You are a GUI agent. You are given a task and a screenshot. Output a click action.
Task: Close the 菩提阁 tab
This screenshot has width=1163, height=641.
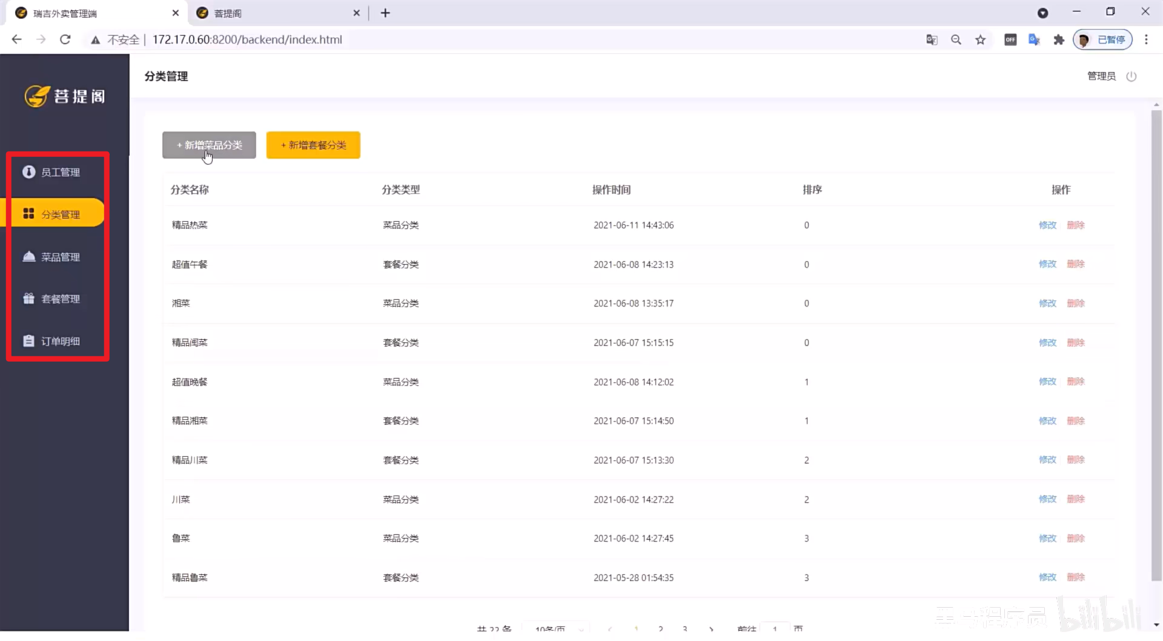point(356,13)
